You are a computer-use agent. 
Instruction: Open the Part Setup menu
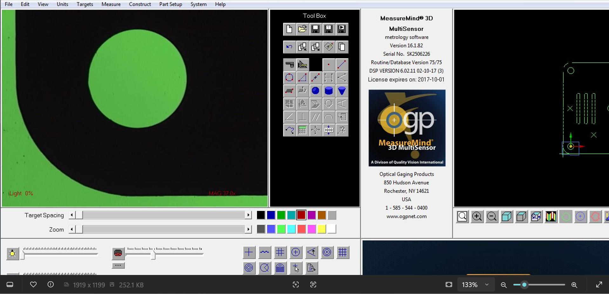tap(170, 4)
